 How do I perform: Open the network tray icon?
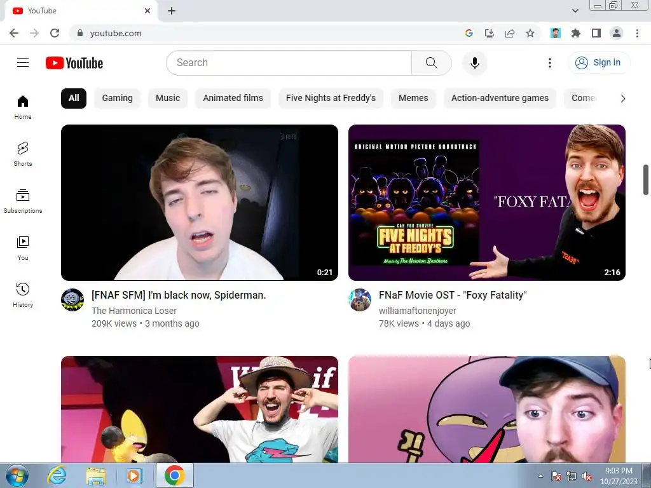pyautogui.click(x=572, y=477)
